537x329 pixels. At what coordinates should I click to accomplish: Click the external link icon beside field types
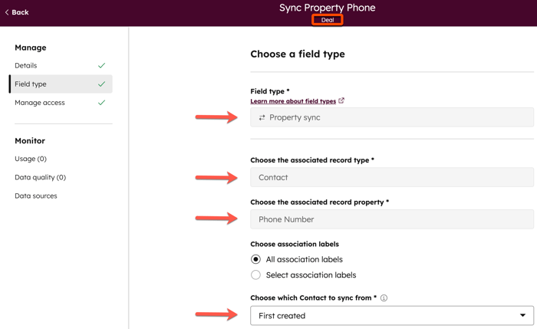point(341,100)
